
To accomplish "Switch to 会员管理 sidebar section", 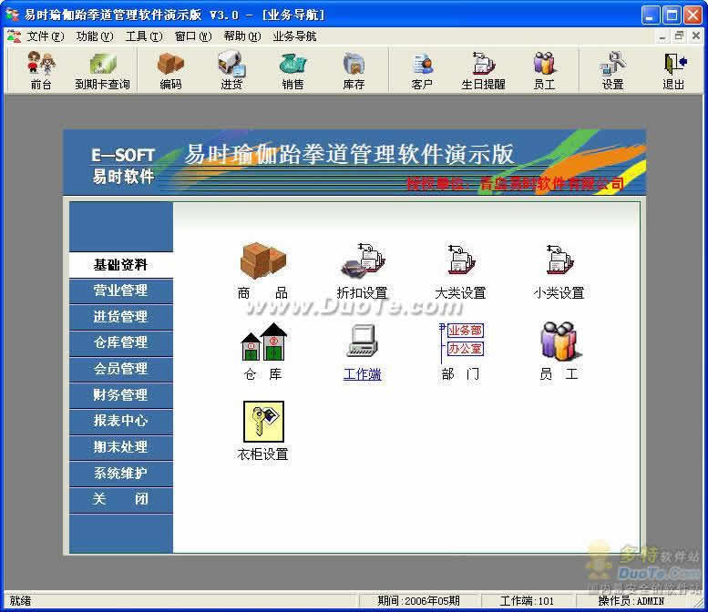I will point(120,369).
